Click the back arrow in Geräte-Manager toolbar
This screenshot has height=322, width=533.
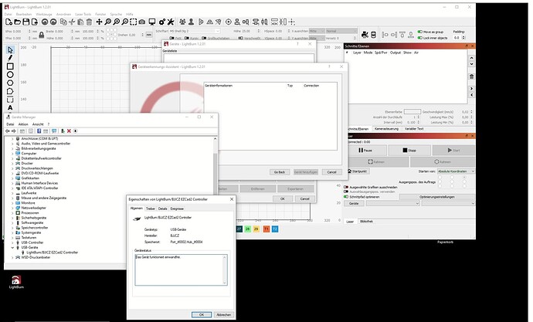pos(8,130)
